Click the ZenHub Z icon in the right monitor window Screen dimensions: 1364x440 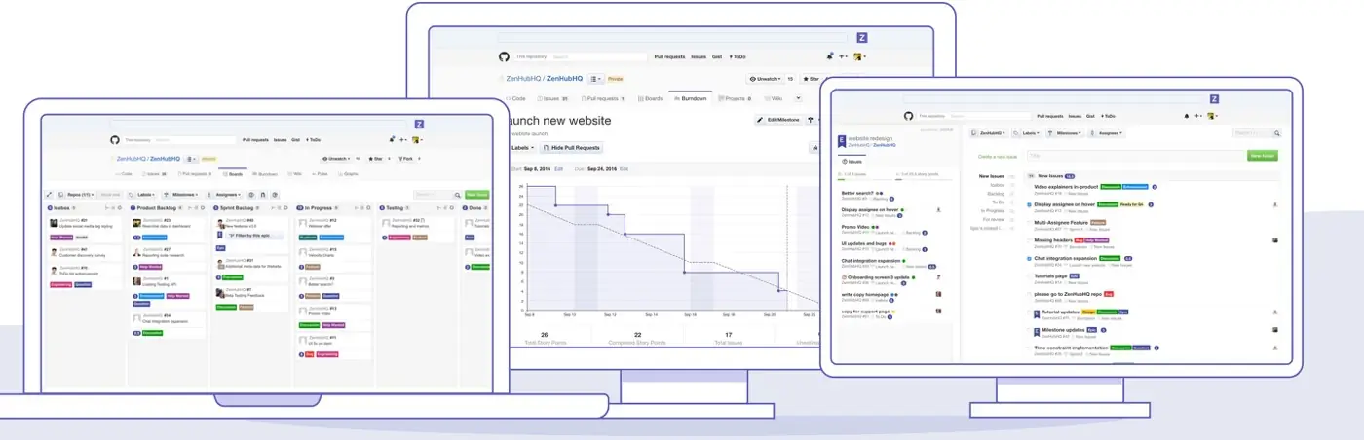point(1214,99)
